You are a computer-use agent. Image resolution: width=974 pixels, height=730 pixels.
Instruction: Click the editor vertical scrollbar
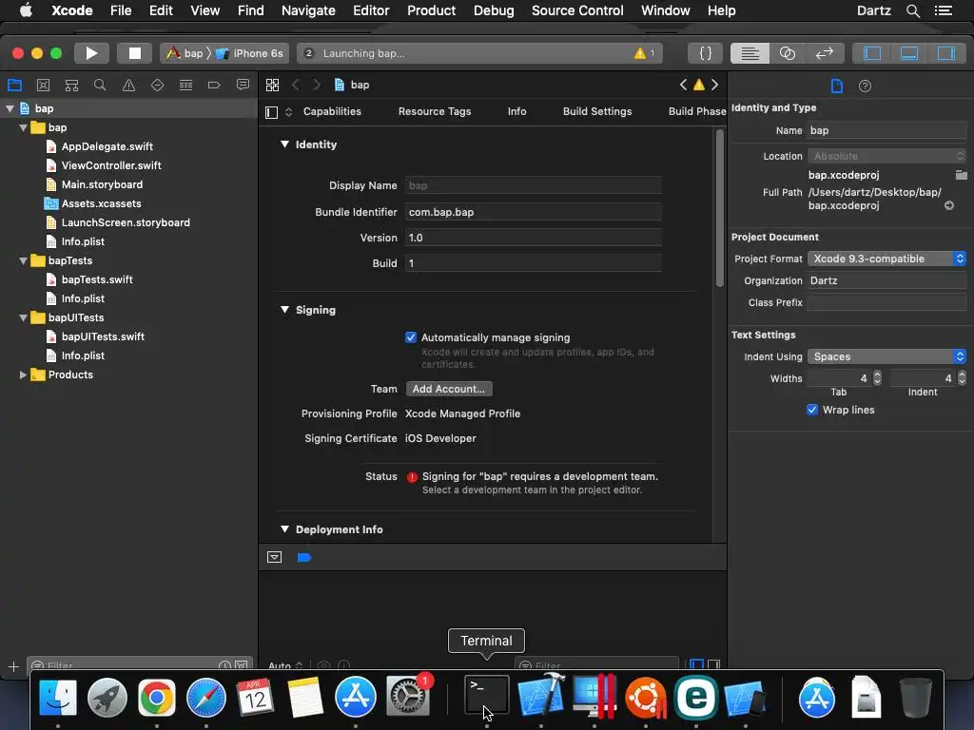720,208
